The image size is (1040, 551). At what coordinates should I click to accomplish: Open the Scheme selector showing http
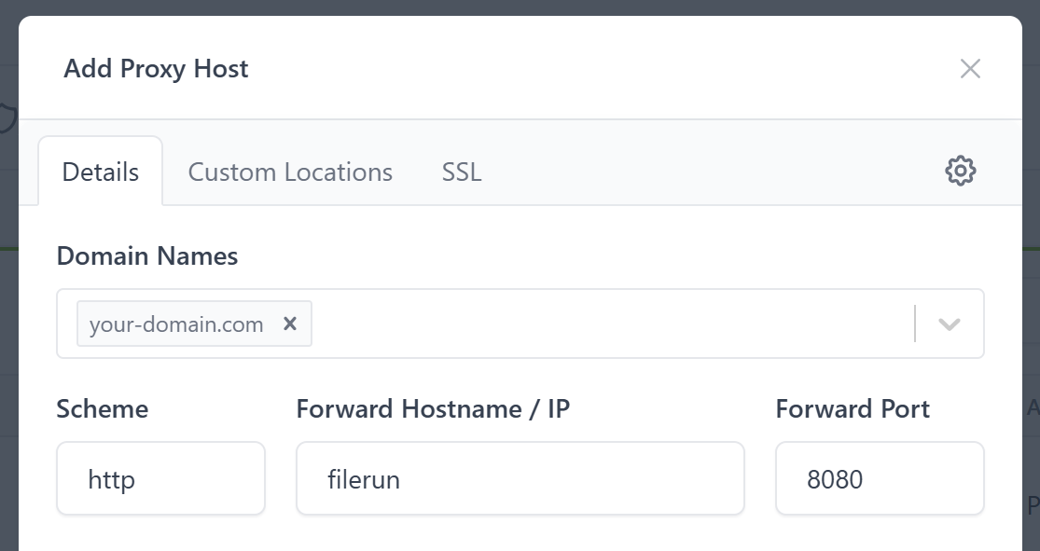click(160, 479)
